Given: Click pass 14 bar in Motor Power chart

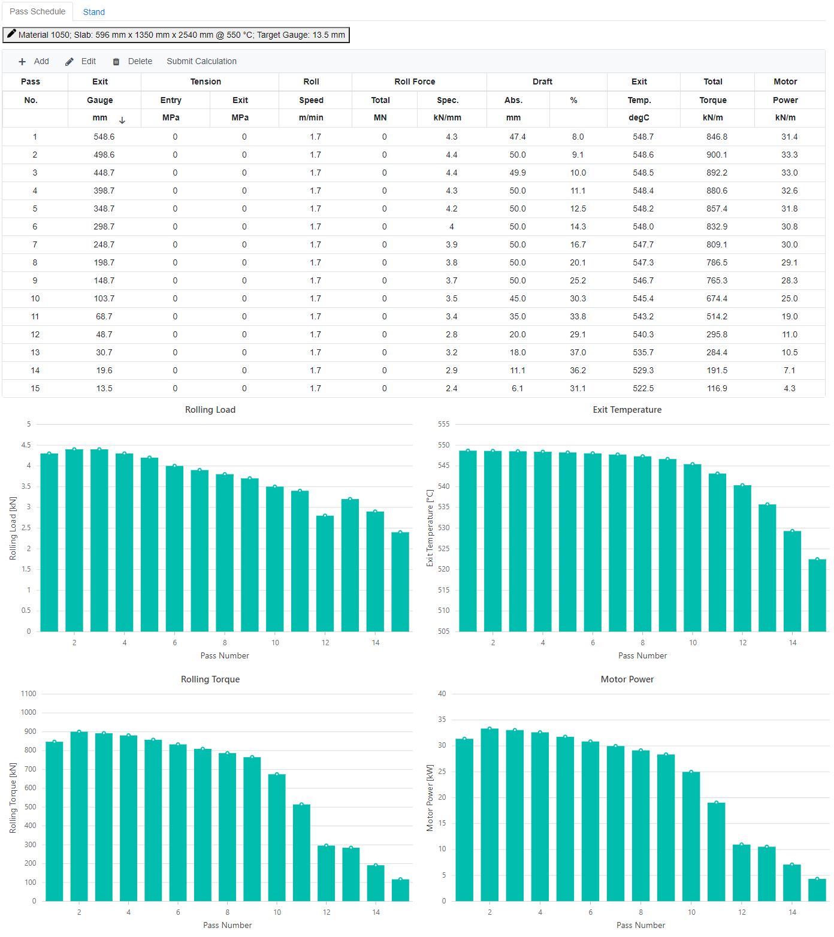Looking at the screenshot, I should (792, 882).
